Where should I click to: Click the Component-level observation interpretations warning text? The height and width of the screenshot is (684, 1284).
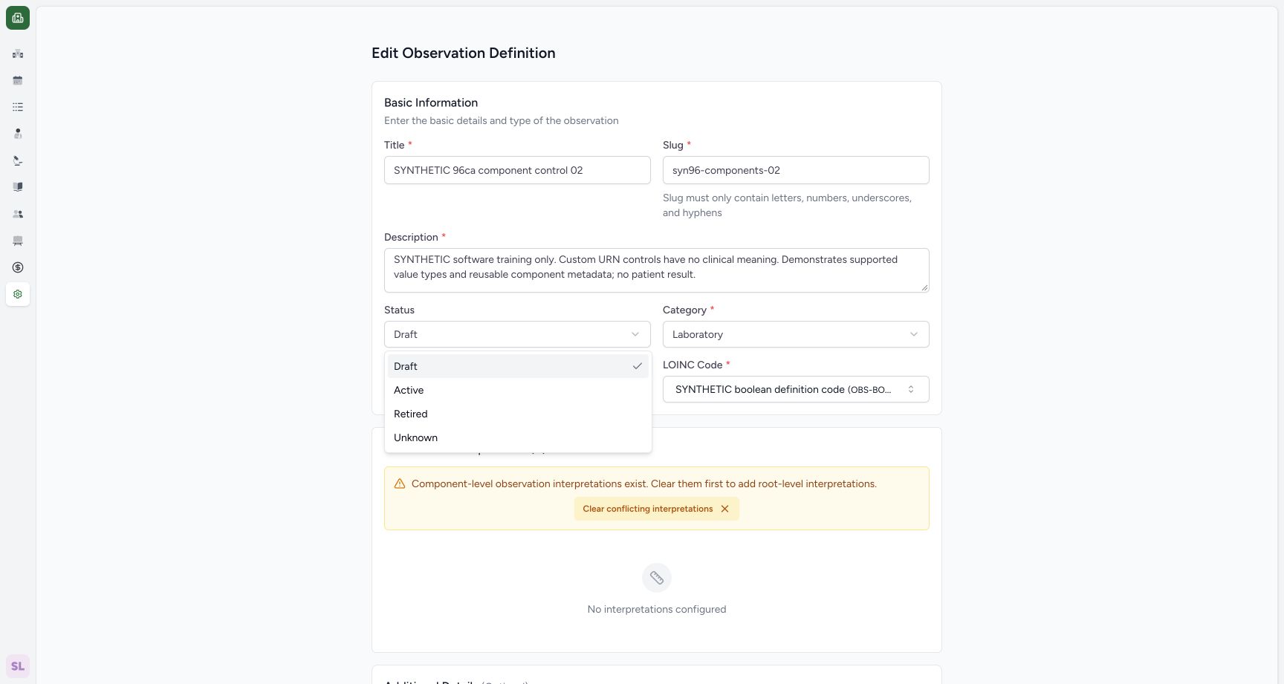(x=644, y=483)
